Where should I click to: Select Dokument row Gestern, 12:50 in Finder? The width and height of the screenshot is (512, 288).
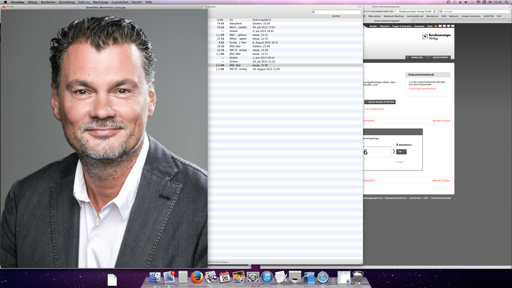tap(286, 23)
